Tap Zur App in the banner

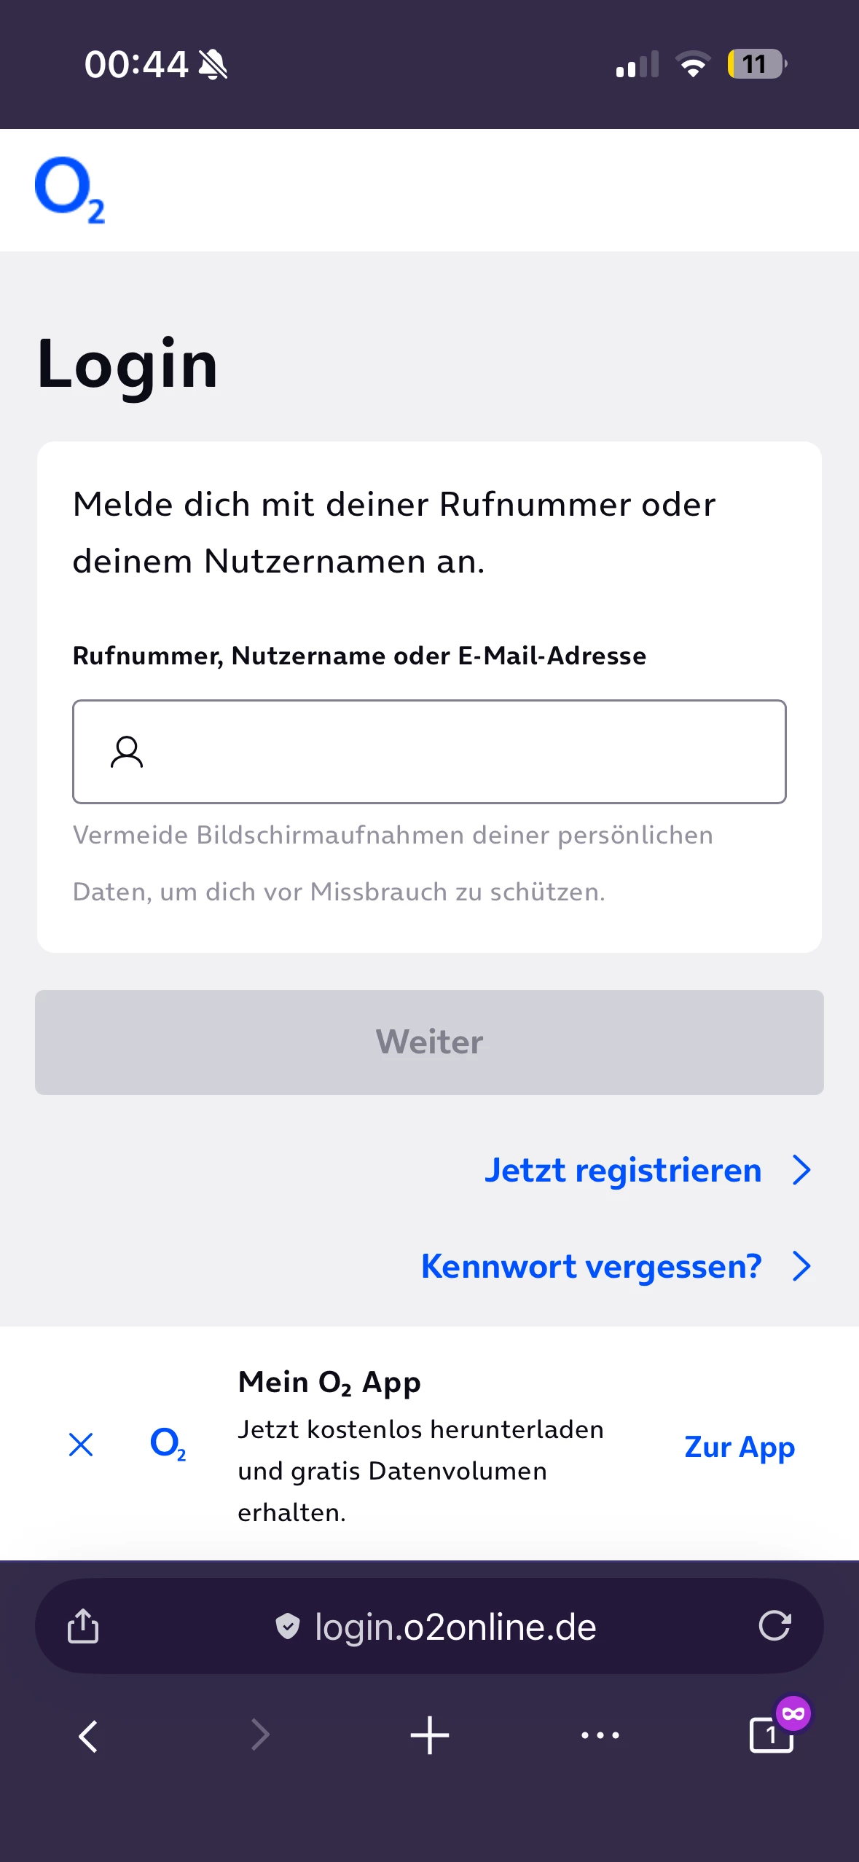[740, 1447]
